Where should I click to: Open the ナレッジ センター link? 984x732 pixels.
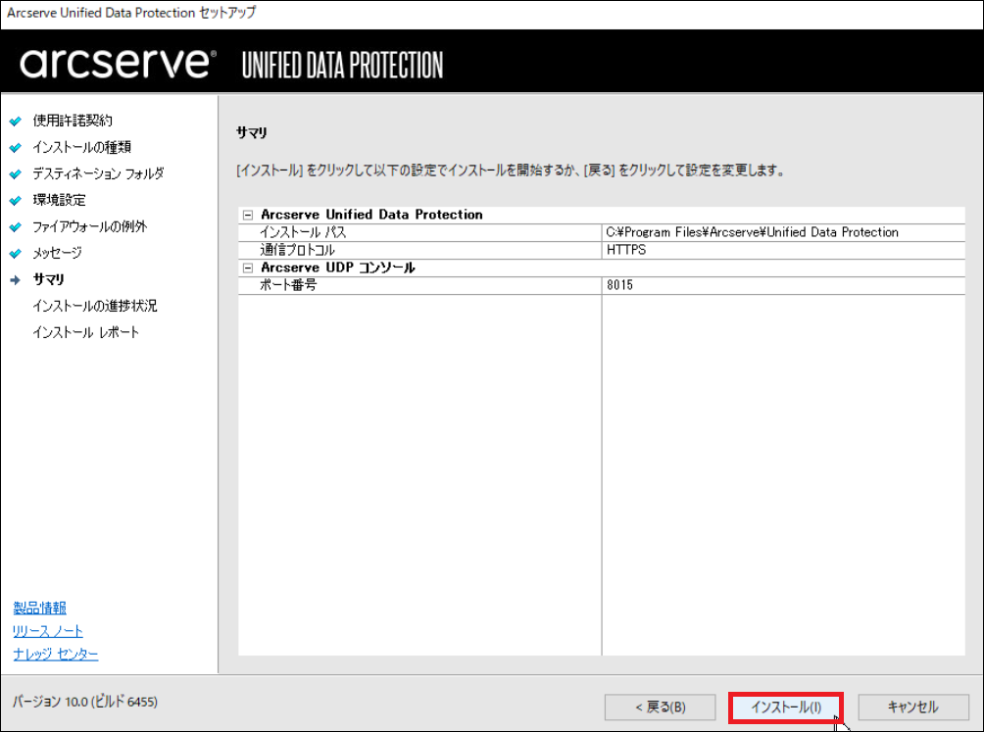point(55,654)
